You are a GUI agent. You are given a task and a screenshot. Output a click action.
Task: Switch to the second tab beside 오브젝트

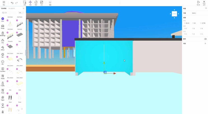tap(12, 8)
